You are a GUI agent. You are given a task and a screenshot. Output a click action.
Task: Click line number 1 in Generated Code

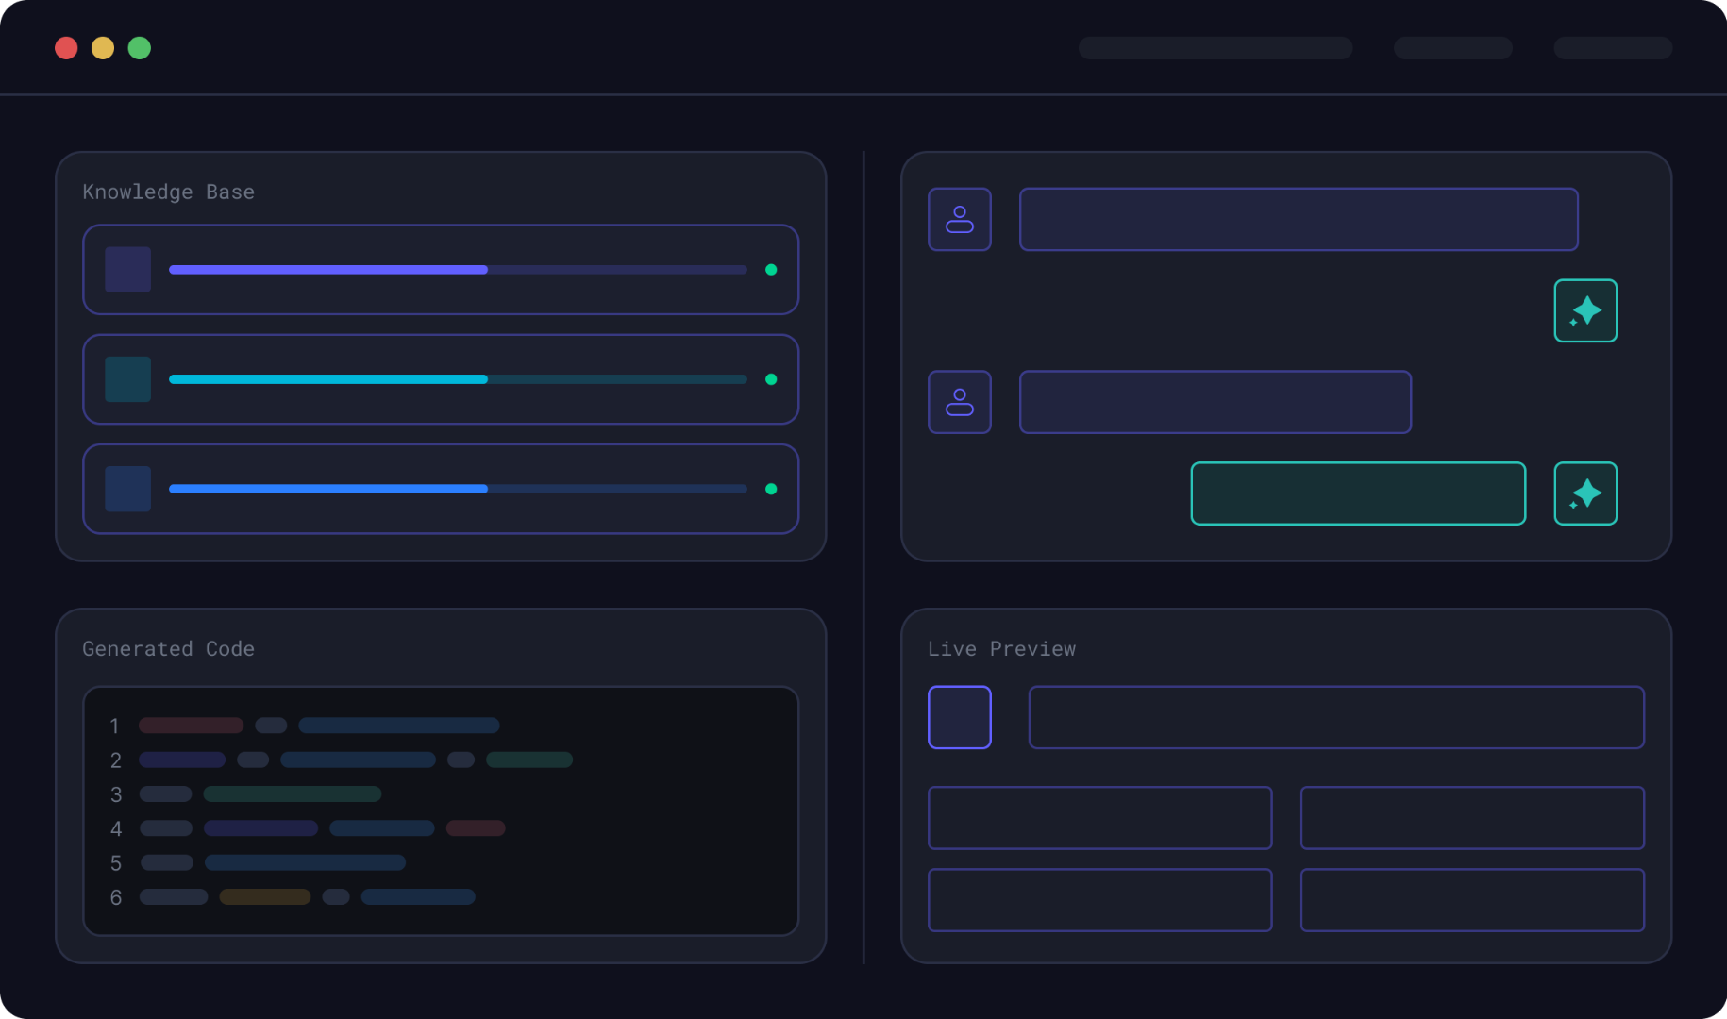tap(115, 726)
